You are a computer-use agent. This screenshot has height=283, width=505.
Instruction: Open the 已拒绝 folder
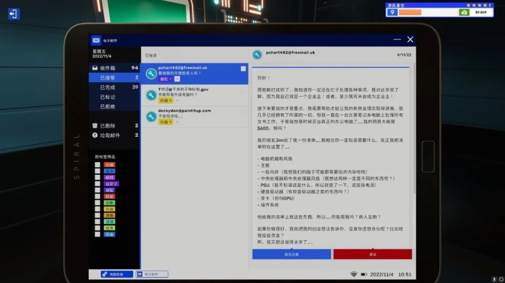(115, 106)
